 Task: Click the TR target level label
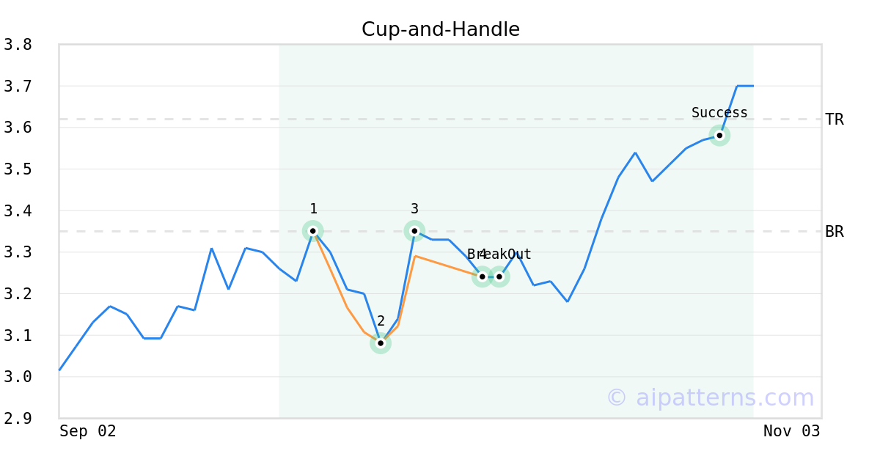[835, 120]
